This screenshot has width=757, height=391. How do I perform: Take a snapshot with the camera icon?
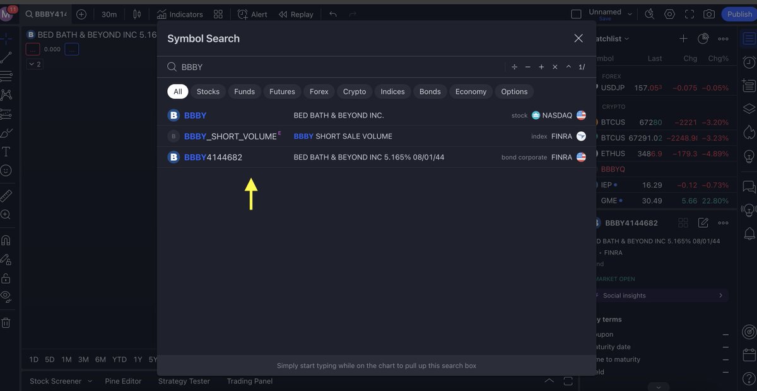coord(709,14)
